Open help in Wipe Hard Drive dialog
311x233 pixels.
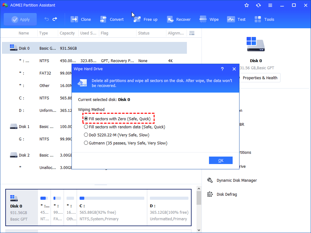[x=222, y=69]
